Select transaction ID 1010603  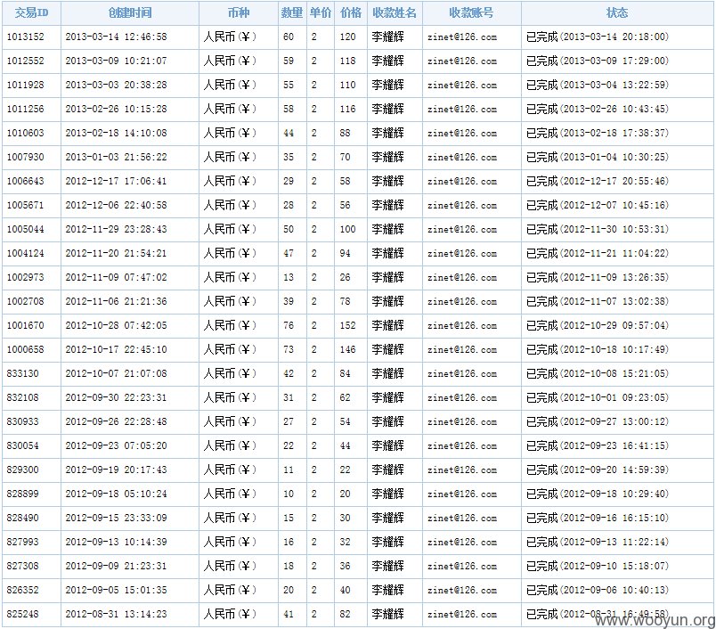pos(26,133)
